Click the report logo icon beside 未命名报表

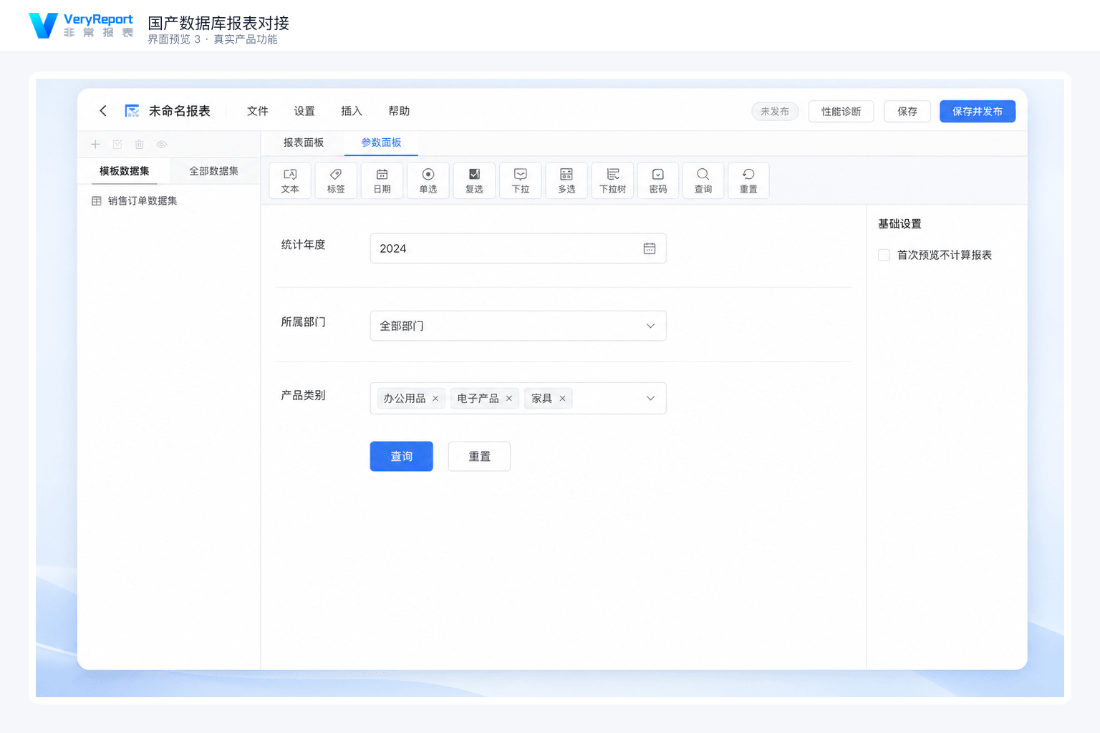(x=132, y=111)
